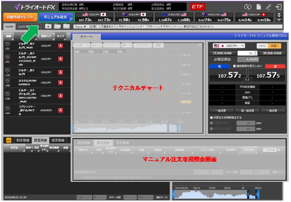Viewport: 291px width, 202px height.
Task: Click red A icon on 201909 USD/JPY row
Action: (61, 59)
